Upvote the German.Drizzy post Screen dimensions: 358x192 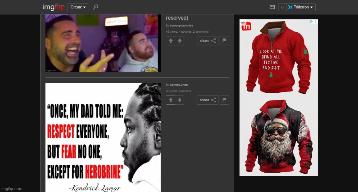coord(171,100)
